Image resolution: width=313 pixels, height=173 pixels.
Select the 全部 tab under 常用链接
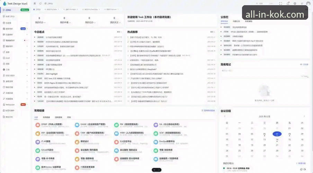click(x=36, y=117)
